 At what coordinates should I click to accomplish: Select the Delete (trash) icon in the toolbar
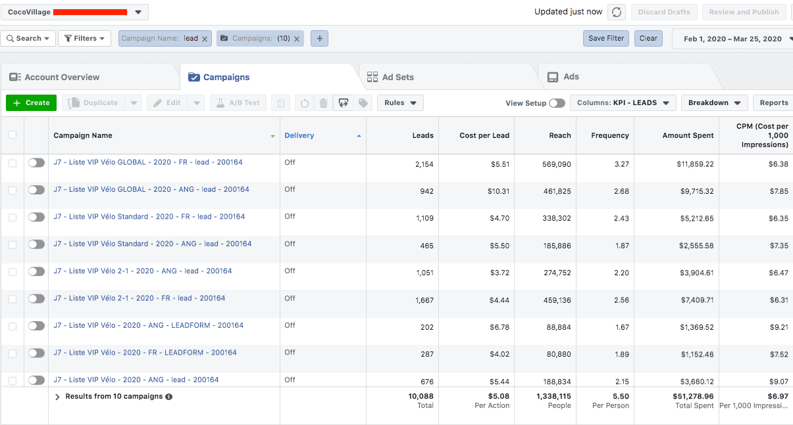pos(323,102)
